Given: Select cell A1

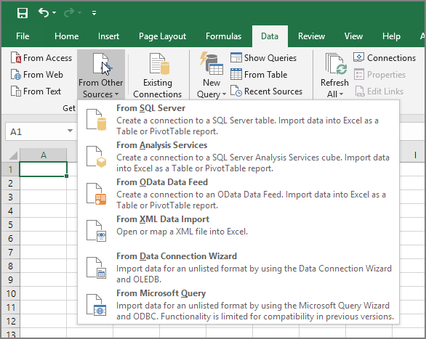Looking at the screenshot, I should pos(43,169).
